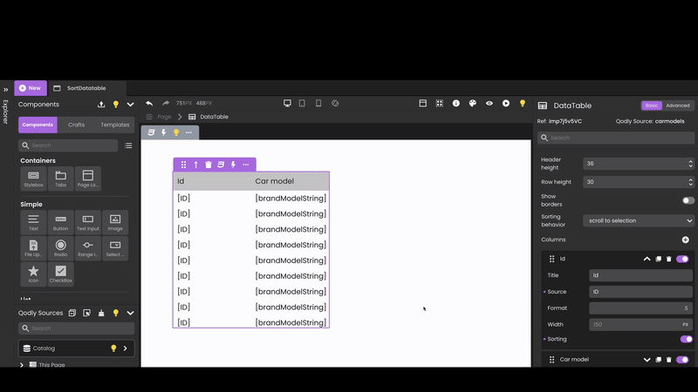Switch to the Advanced properties tab
This screenshot has height=392, width=698.
[677, 105]
